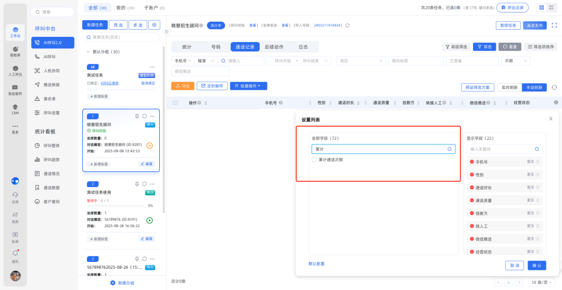Click the 搜索任务 search field

(x=122, y=37)
